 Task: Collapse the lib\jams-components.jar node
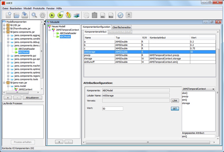tap(4, 32)
